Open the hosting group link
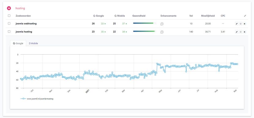This screenshot has height=118, width=254. (20, 8)
